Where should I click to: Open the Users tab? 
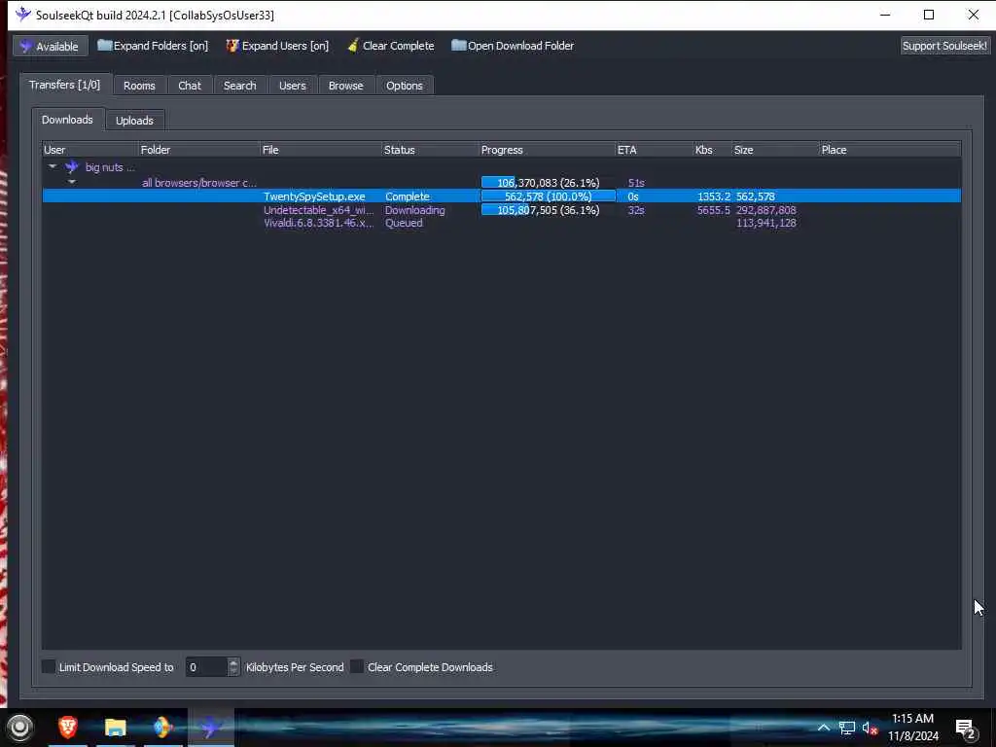[x=292, y=86]
